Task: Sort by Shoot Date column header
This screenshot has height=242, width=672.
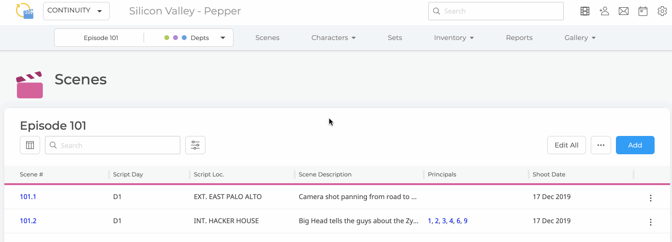Action: pyautogui.click(x=549, y=175)
